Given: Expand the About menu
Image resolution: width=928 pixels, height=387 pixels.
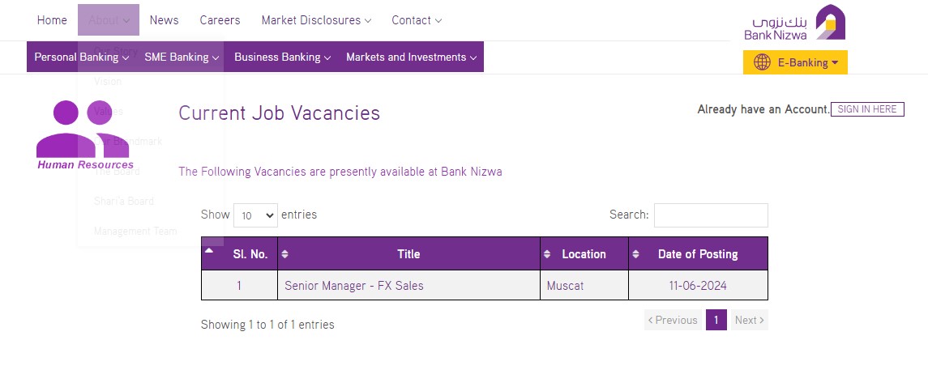Looking at the screenshot, I should [109, 20].
